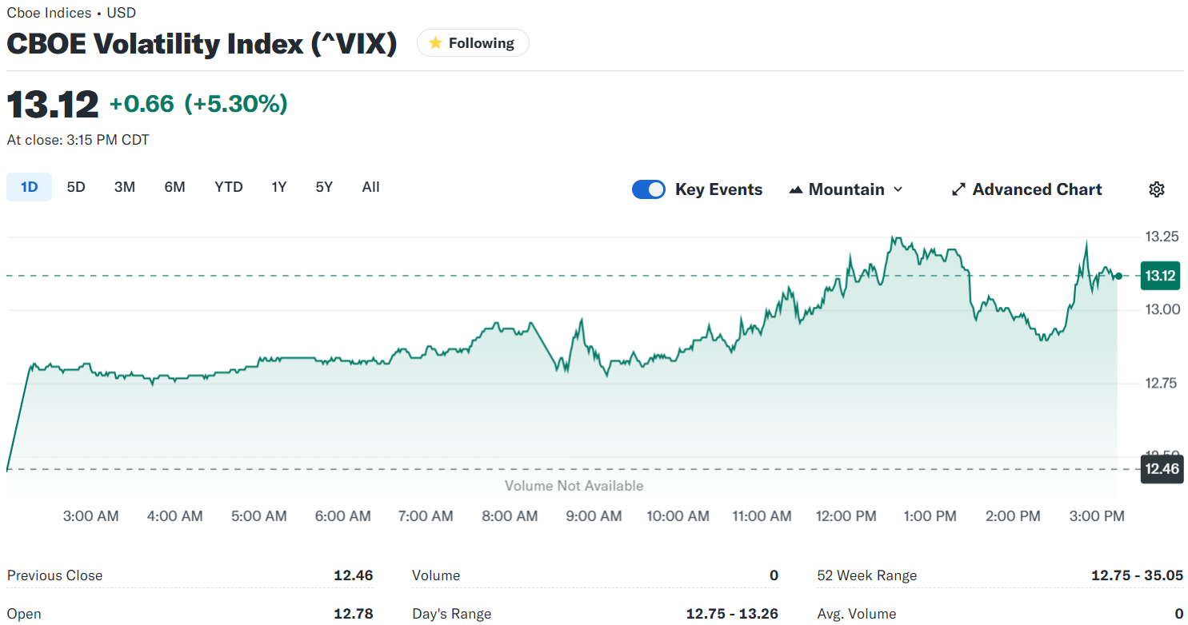
Task: Click the +0.66 price change value
Action: tap(142, 104)
